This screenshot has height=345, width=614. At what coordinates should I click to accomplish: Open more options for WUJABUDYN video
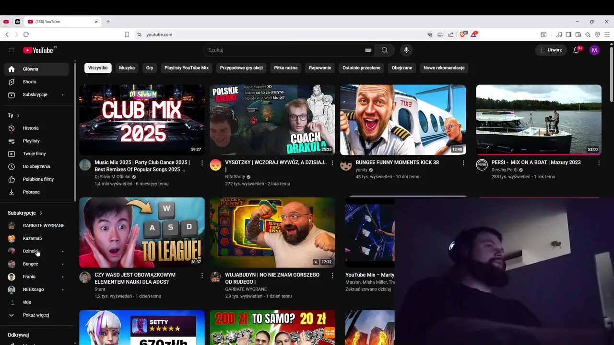(x=332, y=276)
